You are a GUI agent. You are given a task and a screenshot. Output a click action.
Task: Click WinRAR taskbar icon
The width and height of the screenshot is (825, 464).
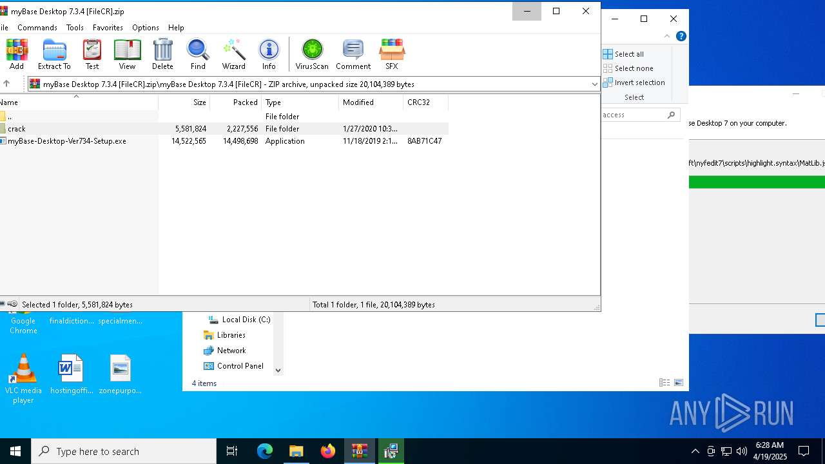pos(360,451)
